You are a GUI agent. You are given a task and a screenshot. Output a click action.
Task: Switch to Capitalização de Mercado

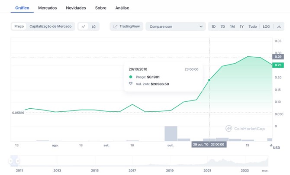pyautogui.click(x=51, y=26)
